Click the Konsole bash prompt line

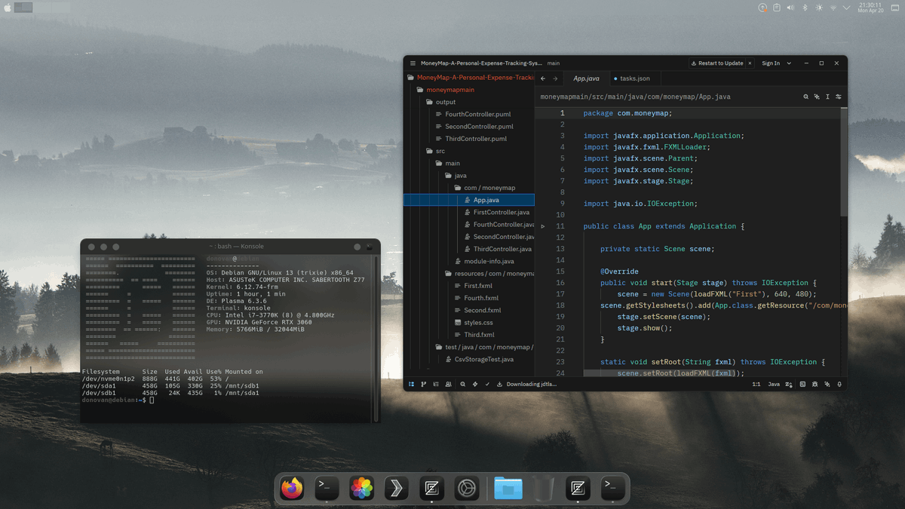tap(118, 400)
